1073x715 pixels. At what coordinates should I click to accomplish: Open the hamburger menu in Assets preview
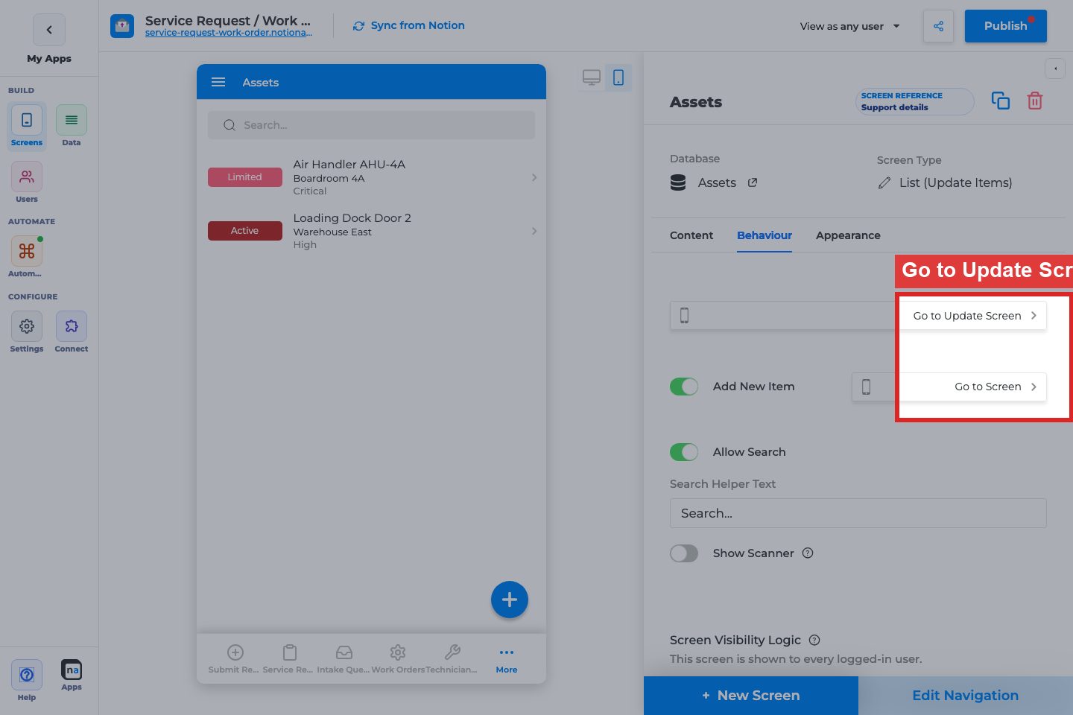(218, 82)
